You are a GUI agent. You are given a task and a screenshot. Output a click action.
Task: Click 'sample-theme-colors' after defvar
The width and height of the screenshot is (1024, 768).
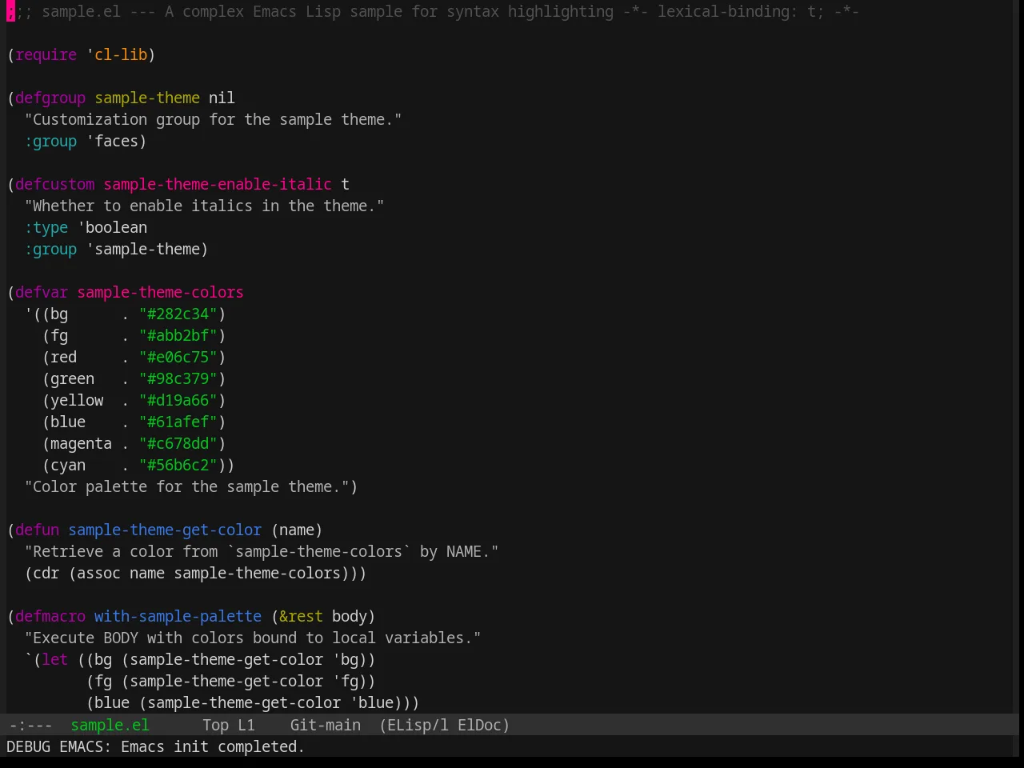point(160,292)
